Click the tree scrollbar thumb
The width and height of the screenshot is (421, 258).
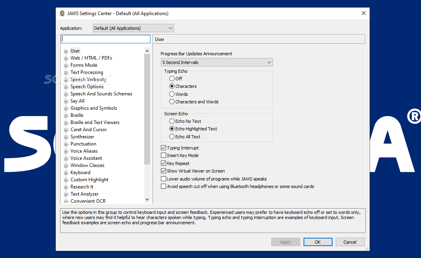coord(147,109)
